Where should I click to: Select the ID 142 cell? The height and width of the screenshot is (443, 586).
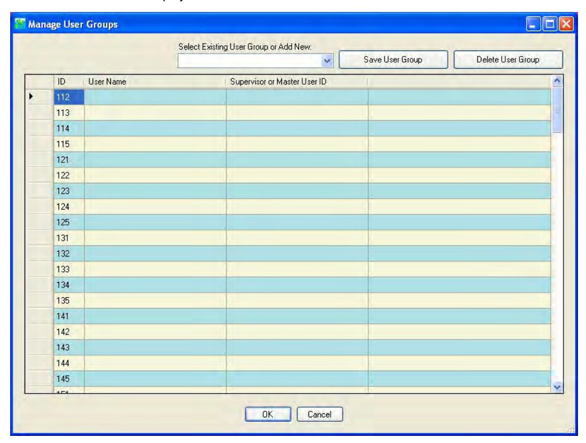(69, 332)
